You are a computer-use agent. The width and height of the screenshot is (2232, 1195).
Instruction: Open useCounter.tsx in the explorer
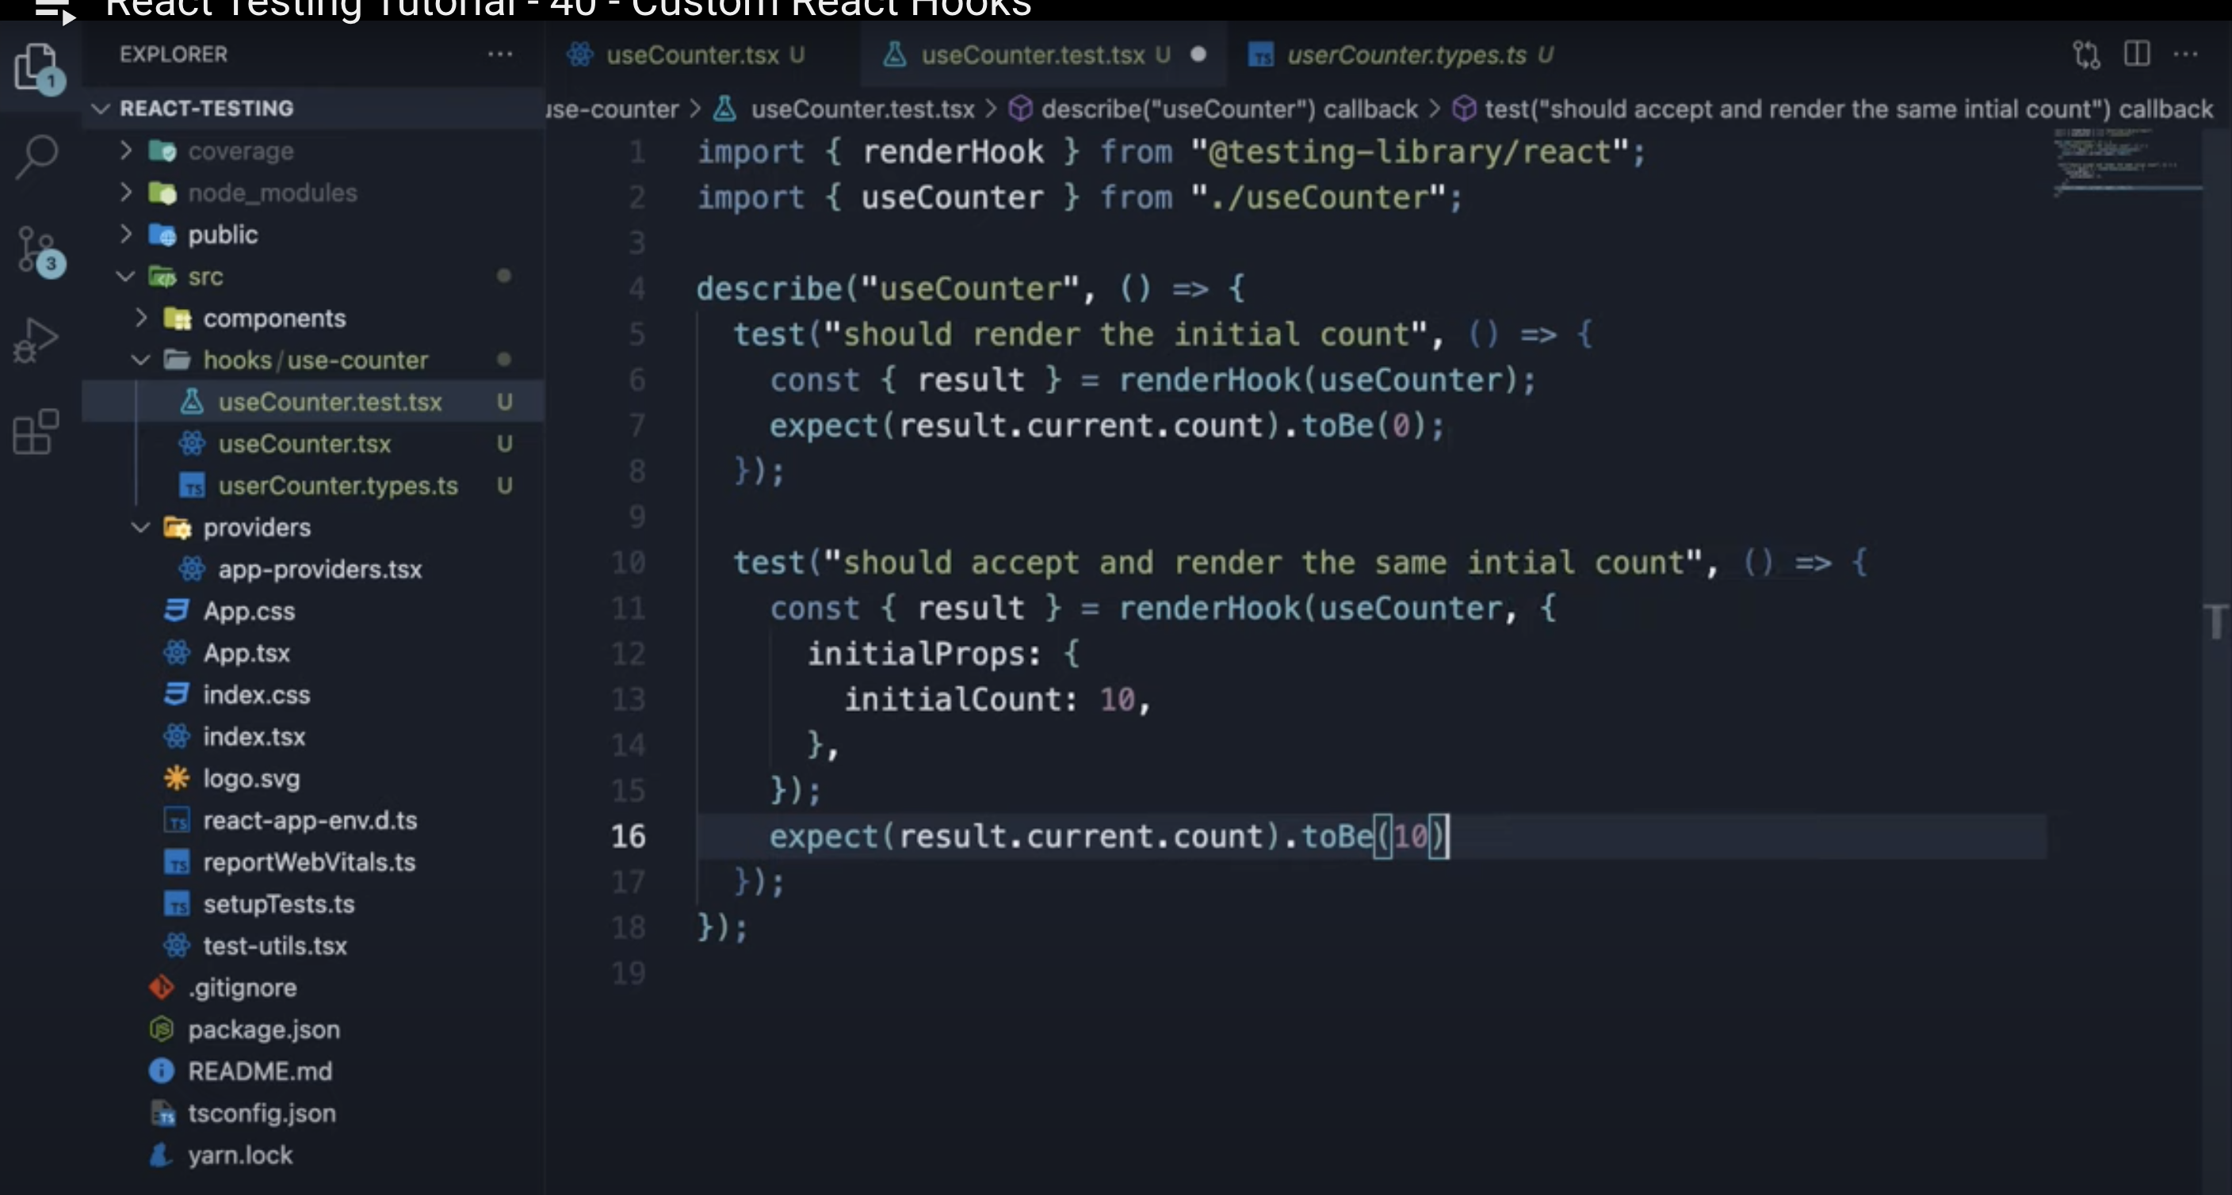point(304,444)
